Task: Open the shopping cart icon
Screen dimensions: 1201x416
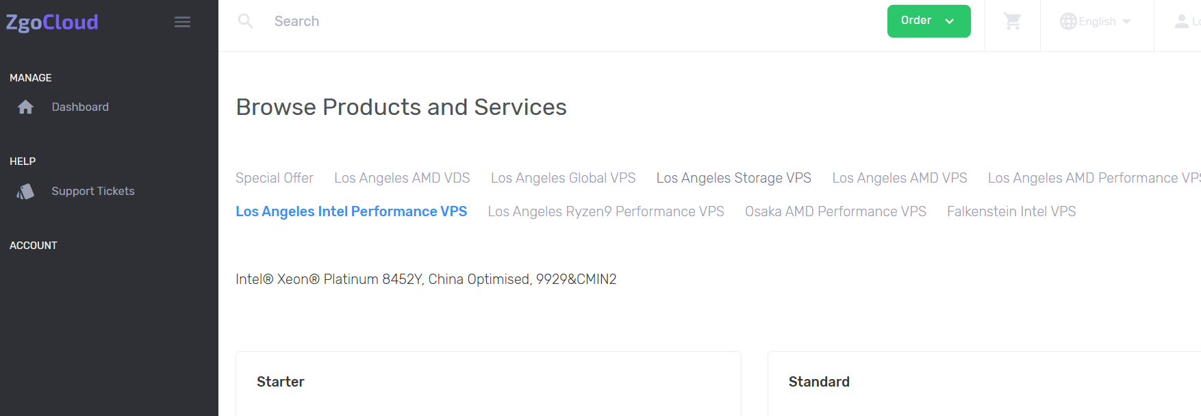Action: click(1012, 21)
